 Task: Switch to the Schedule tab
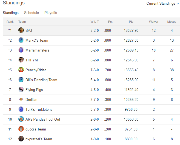click(32, 13)
